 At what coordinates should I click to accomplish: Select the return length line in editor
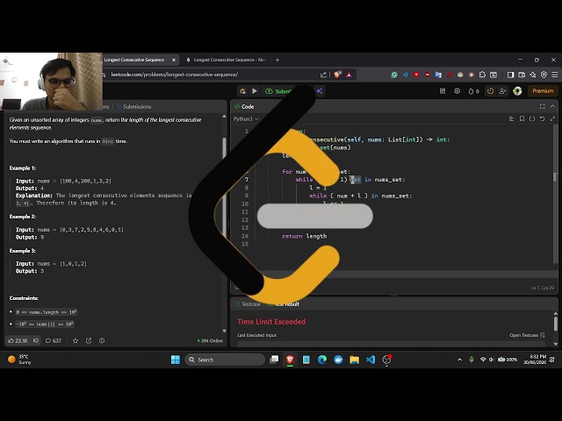pyautogui.click(x=305, y=236)
